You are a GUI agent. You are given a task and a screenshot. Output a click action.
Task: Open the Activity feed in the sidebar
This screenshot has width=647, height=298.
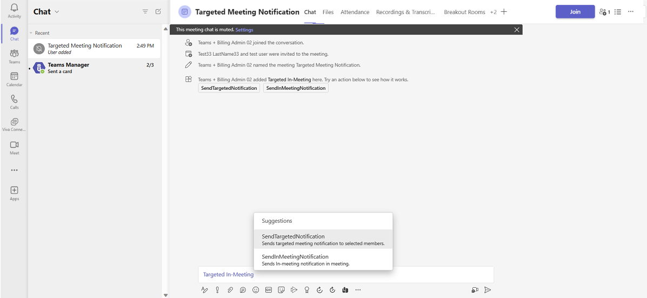coord(14,11)
